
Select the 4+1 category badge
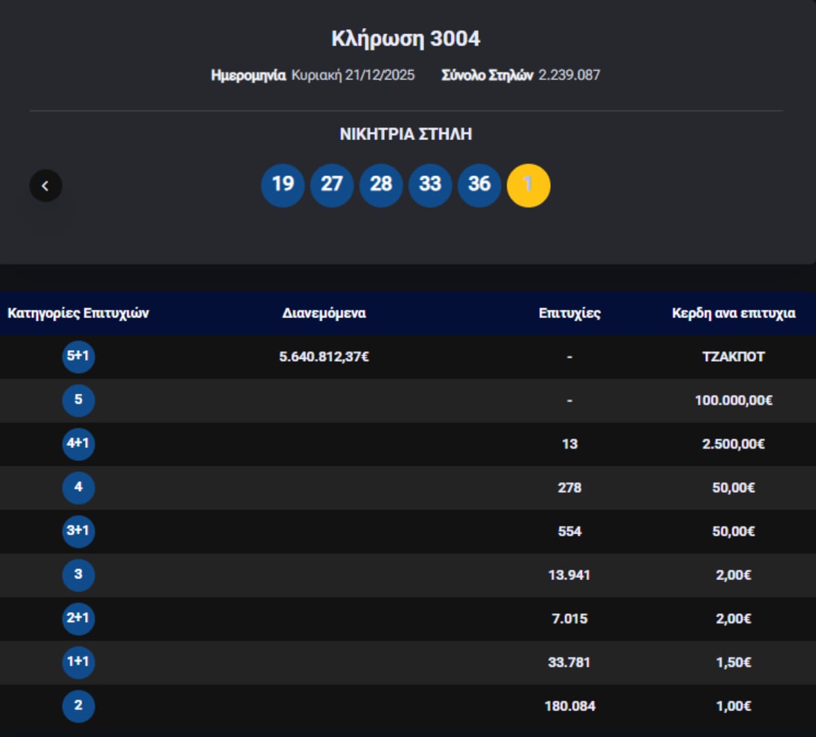pyautogui.click(x=78, y=444)
